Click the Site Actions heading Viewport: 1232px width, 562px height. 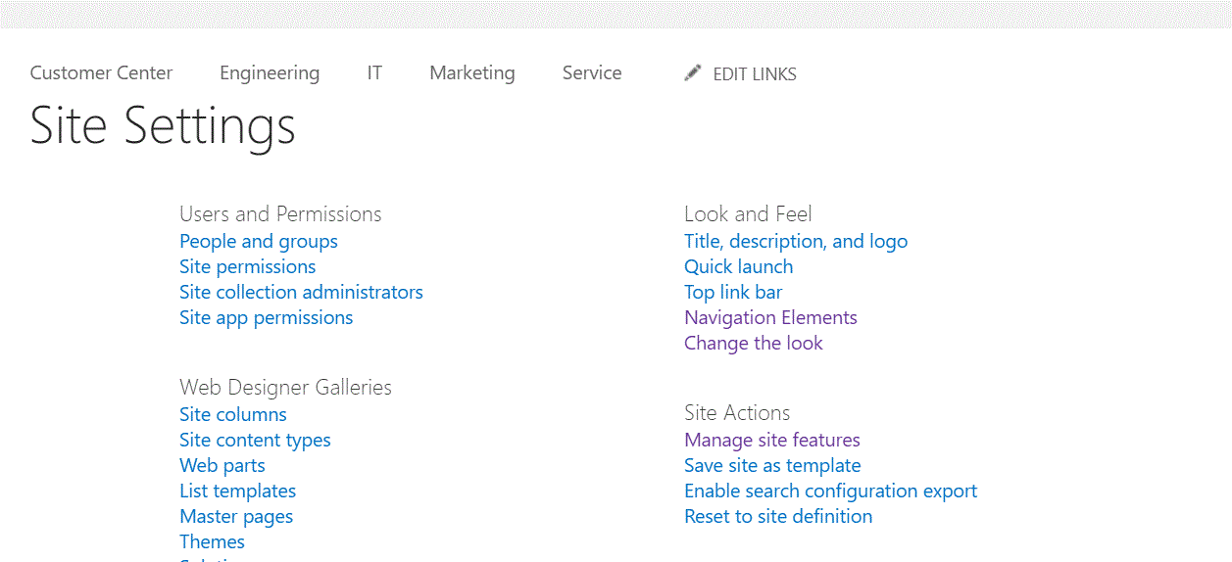(737, 413)
